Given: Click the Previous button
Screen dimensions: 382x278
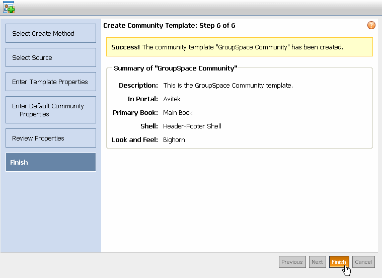Looking at the screenshot, I should point(292,262).
